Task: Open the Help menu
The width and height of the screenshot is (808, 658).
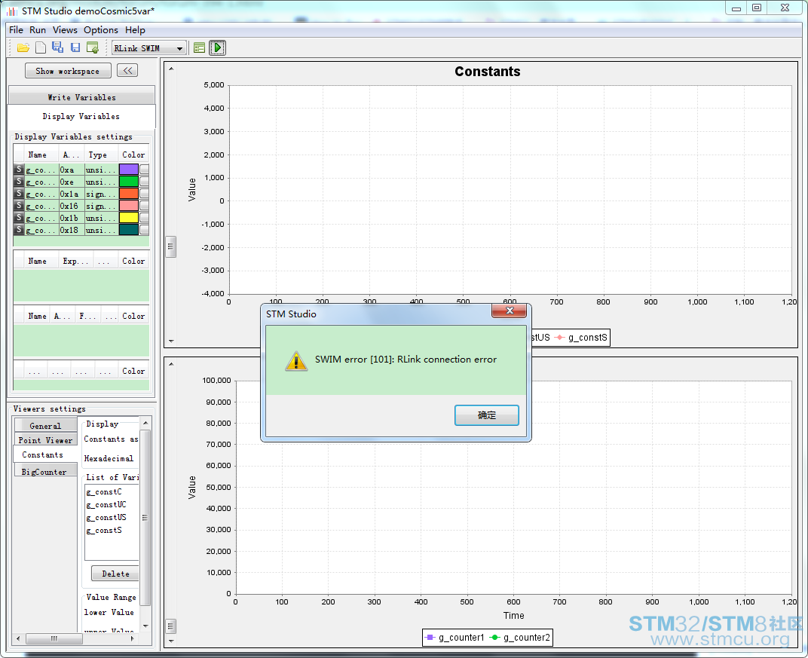Action: click(x=135, y=30)
